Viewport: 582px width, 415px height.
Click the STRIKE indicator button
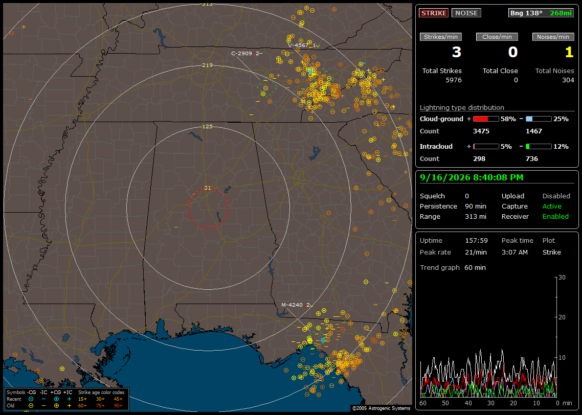[434, 13]
